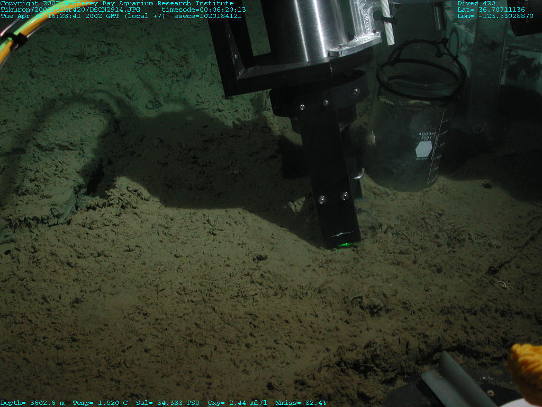Click the Lon= -123.53028870 reading
The height and width of the screenshot is (407, 542).
tap(495, 16)
